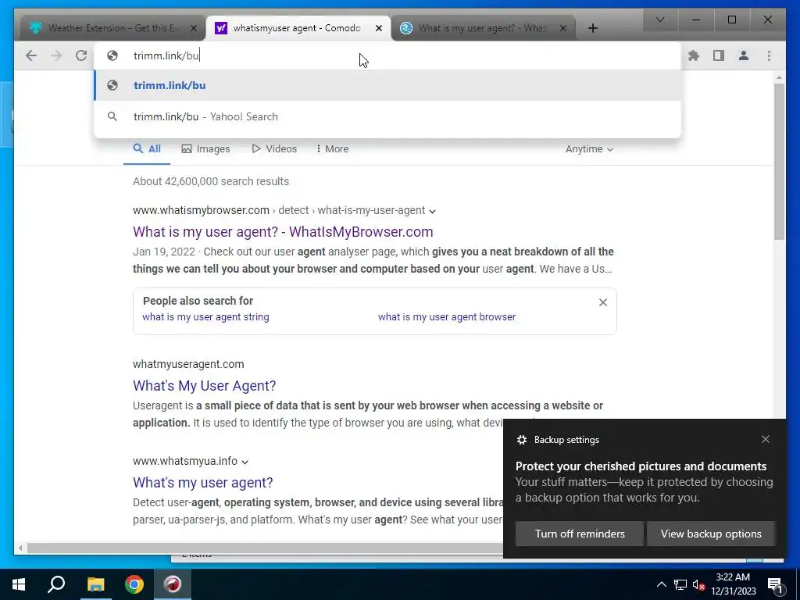Click the horizontal scrollbar left arrow
800x600 pixels.
[20, 548]
